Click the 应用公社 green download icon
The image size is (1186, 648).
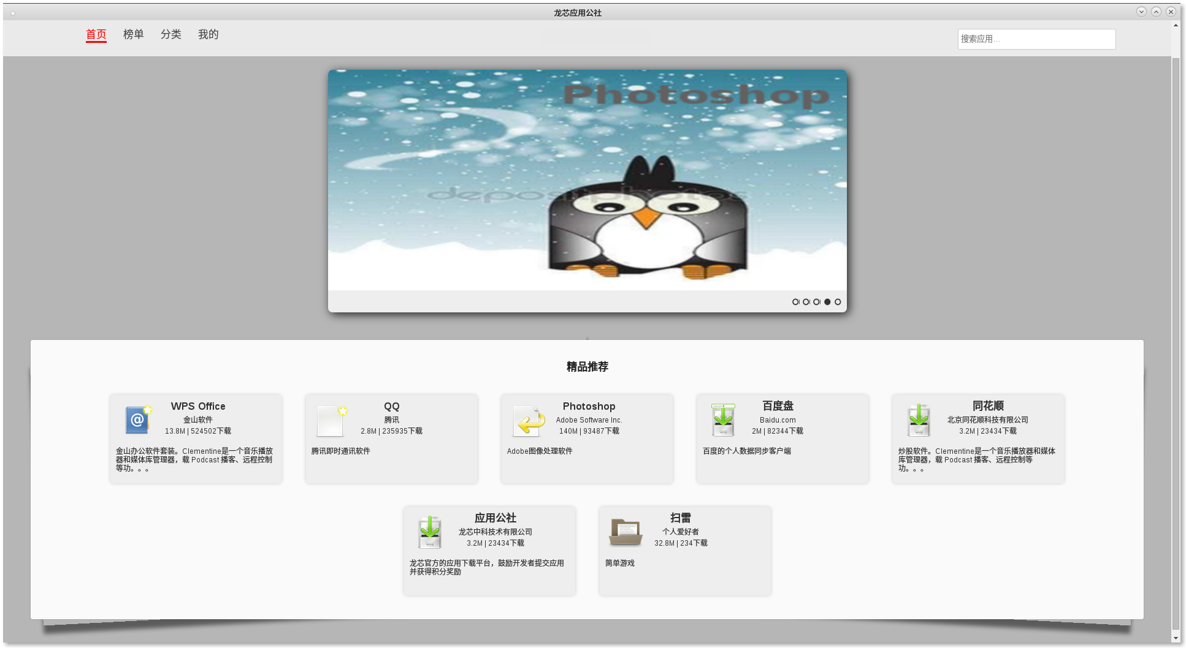tap(430, 532)
